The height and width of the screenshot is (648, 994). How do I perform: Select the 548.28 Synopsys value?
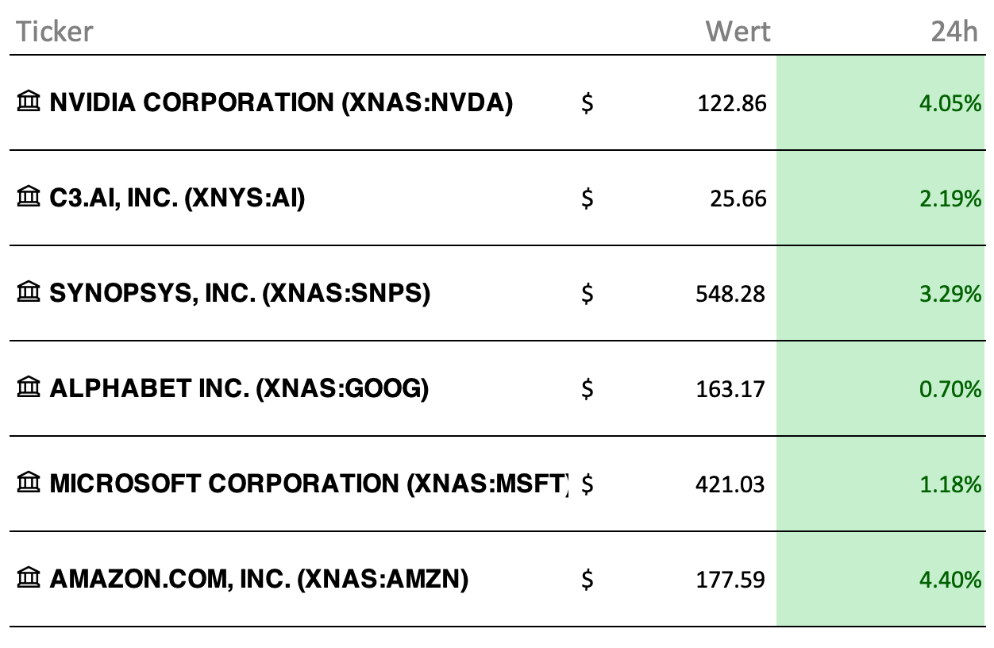pos(730,294)
